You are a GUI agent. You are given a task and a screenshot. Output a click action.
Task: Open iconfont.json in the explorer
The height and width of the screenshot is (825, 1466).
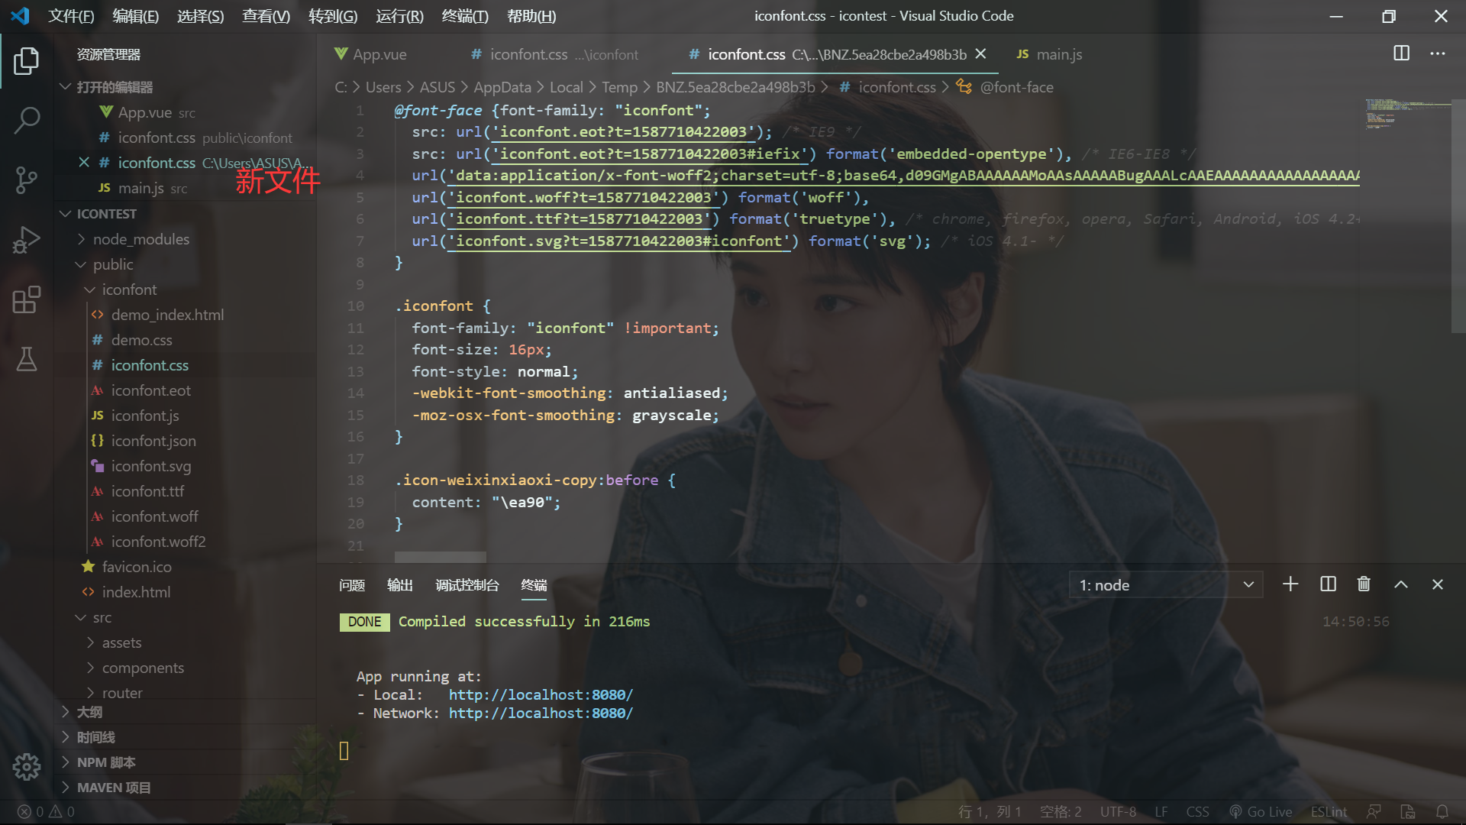(x=153, y=441)
